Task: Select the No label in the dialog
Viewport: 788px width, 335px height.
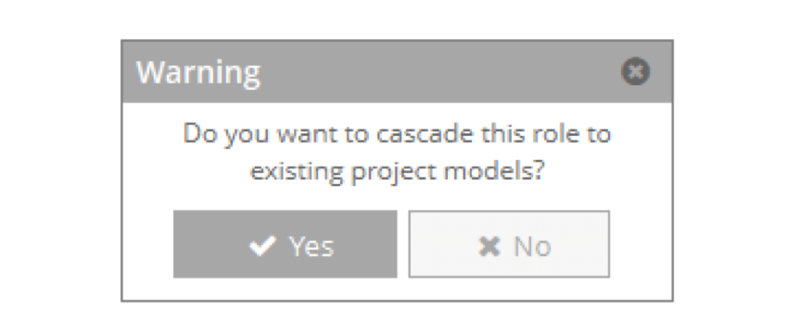Action: pyautogui.click(x=532, y=246)
